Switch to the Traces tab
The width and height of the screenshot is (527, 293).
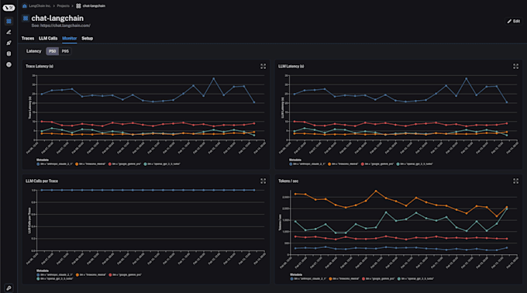tap(28, 38)
